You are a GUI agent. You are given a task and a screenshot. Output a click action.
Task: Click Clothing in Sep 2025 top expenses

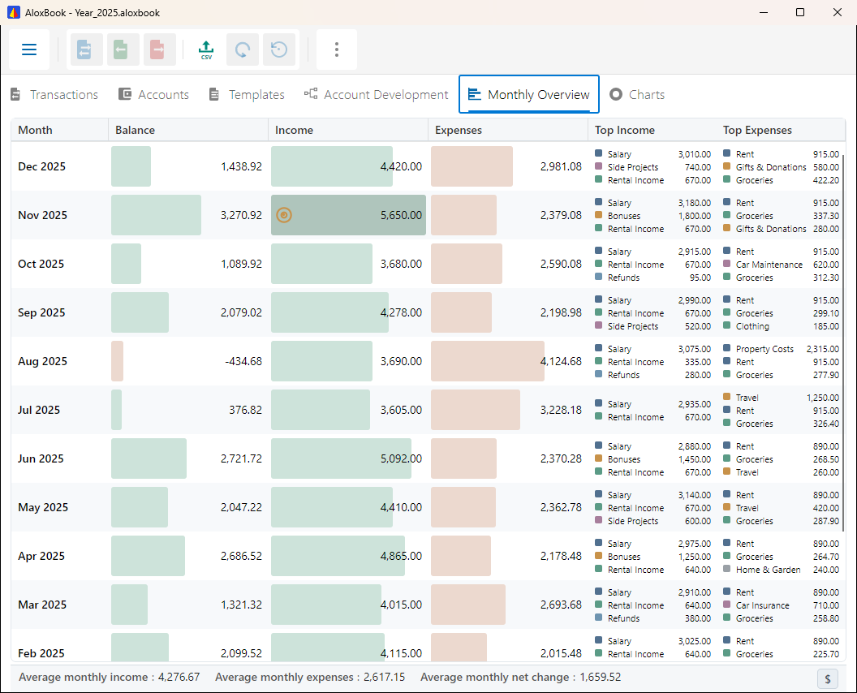752,326
